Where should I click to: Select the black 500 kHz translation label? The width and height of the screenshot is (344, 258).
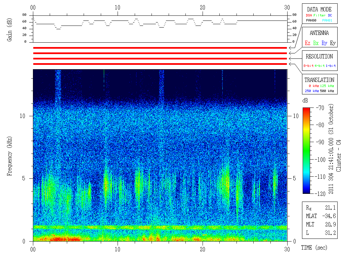point(327,91)
